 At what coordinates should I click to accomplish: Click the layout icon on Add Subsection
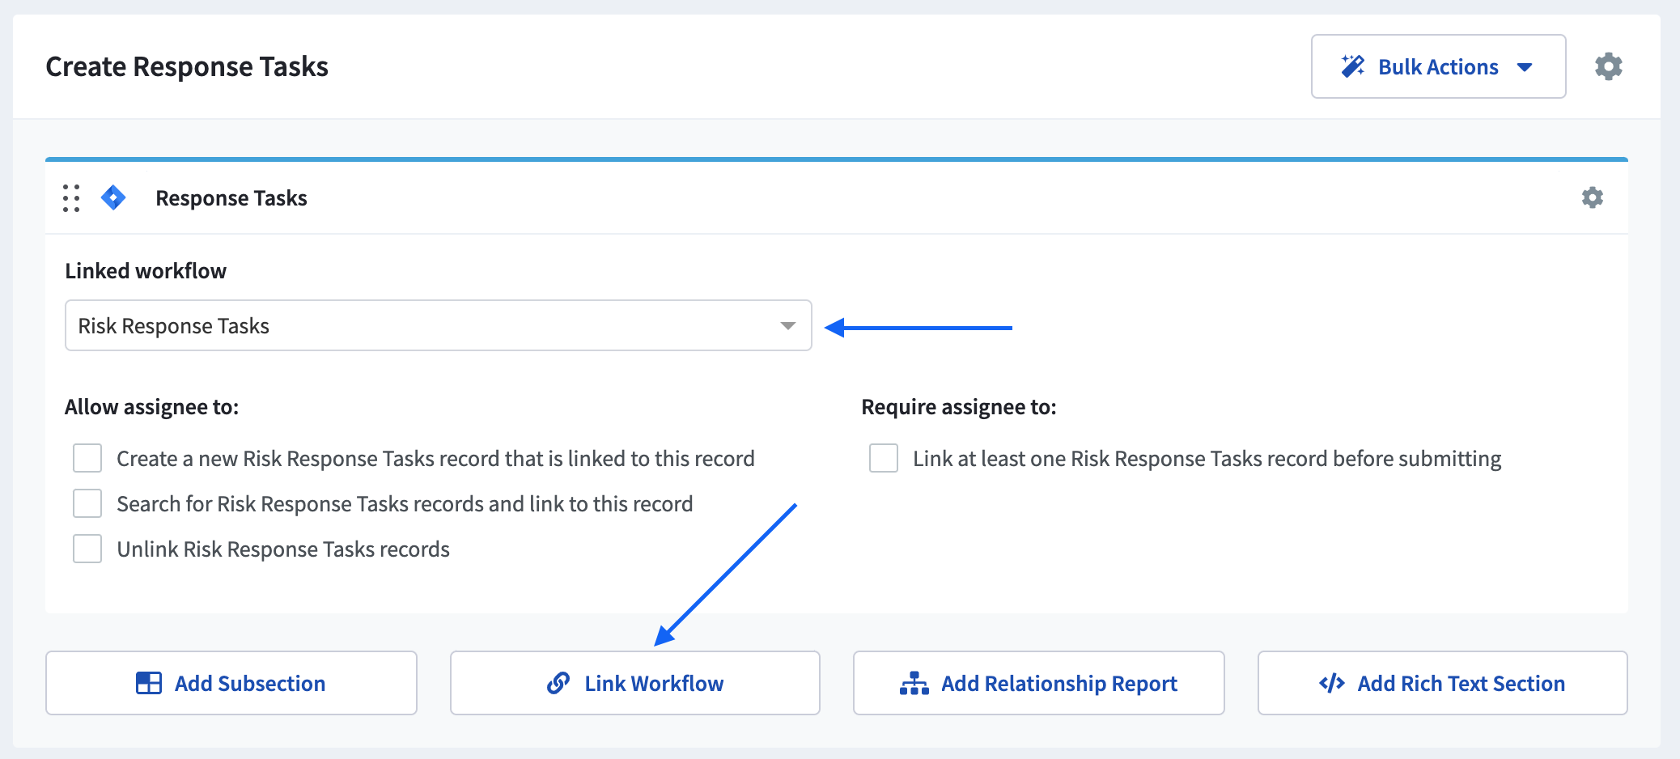tap(149, 683)
